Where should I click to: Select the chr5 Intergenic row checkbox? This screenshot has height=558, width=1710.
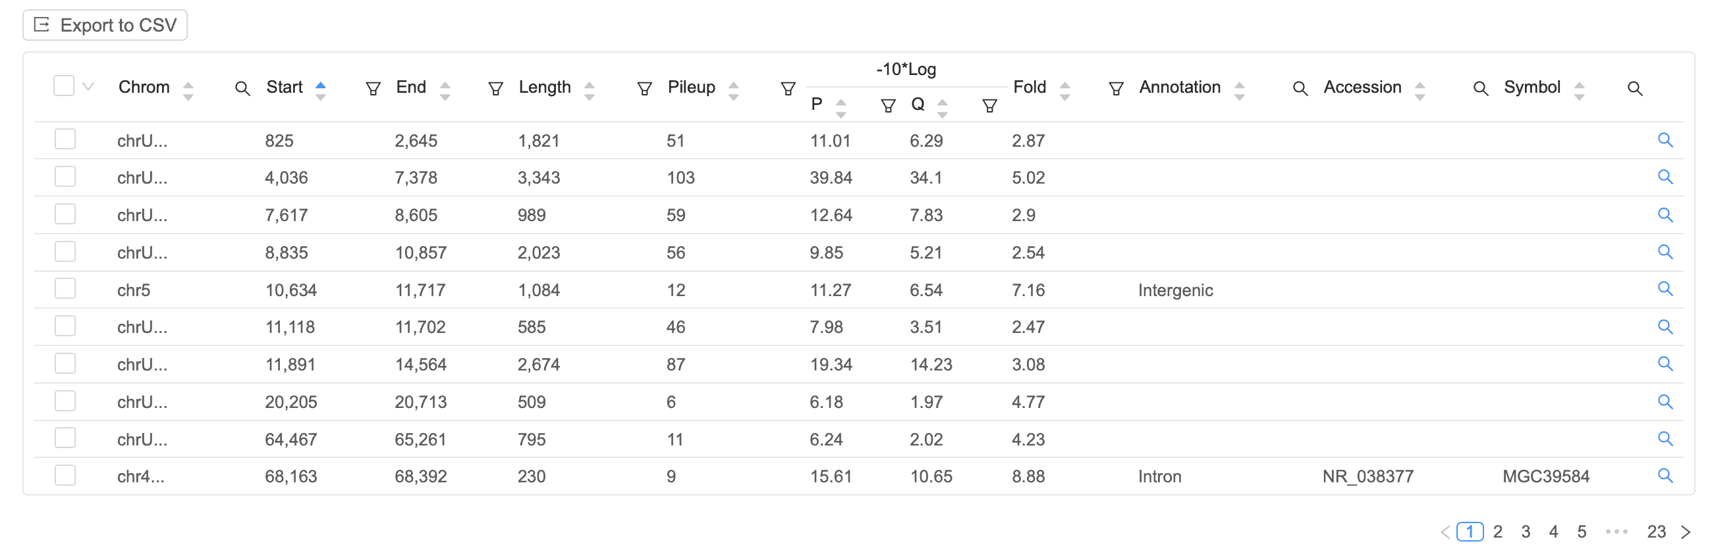[x=65, y=289]
